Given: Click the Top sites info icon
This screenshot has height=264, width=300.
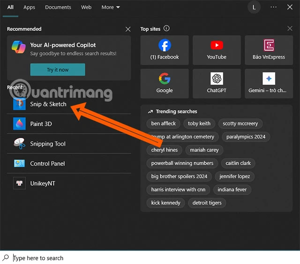Looking at the screenshot, I should tap(166, 29).
